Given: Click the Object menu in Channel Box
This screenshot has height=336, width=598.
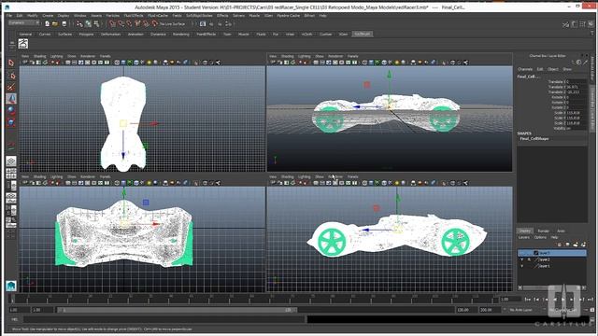Looking at the screenshot, I should [553, 69].
